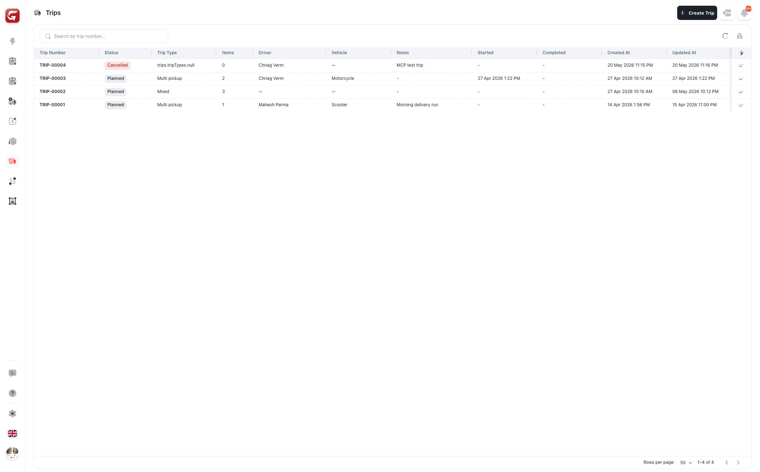
Task: Sort by Trip Number column header
Action: pos(52,53)
